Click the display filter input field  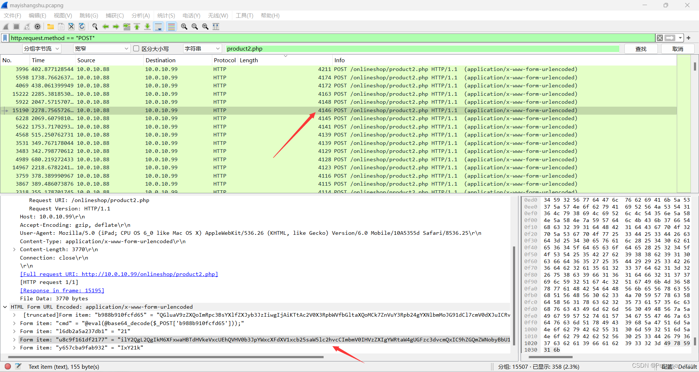coord(331,38)
